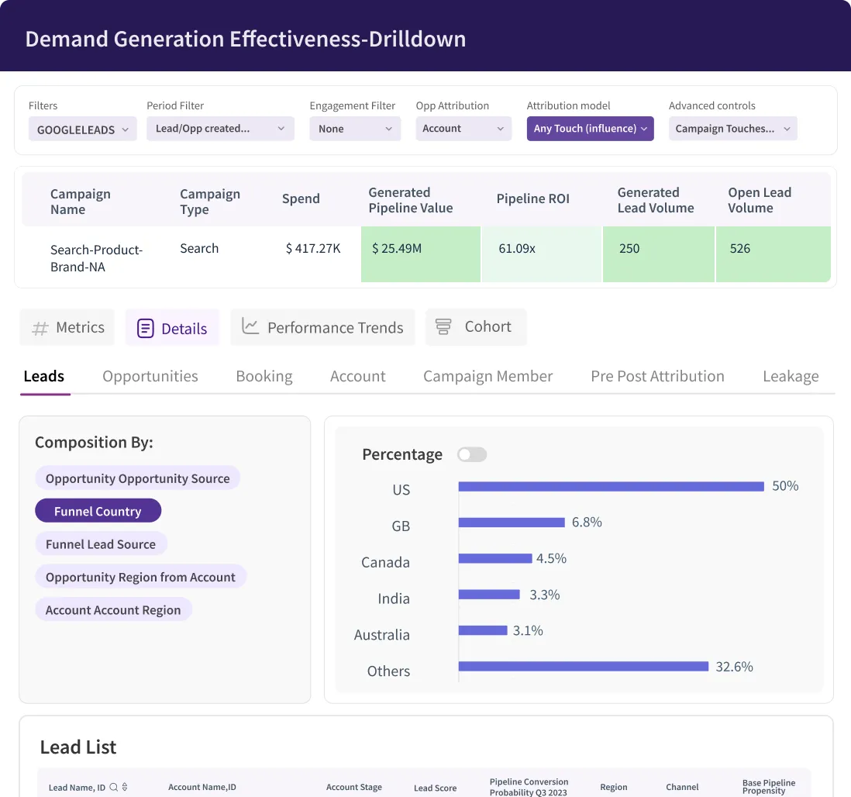Click the India 3.3% bar
The height and width of the screenshot is (797, 851).
click(x=489, y=595)
